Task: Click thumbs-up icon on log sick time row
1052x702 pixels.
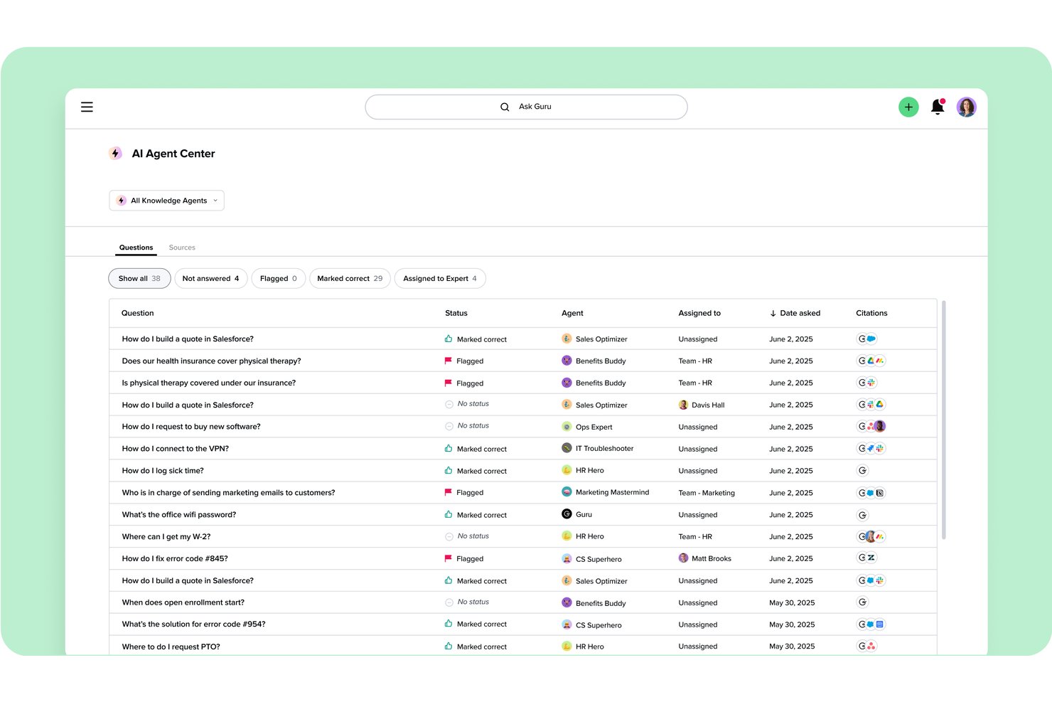Action: coord(449,470)
